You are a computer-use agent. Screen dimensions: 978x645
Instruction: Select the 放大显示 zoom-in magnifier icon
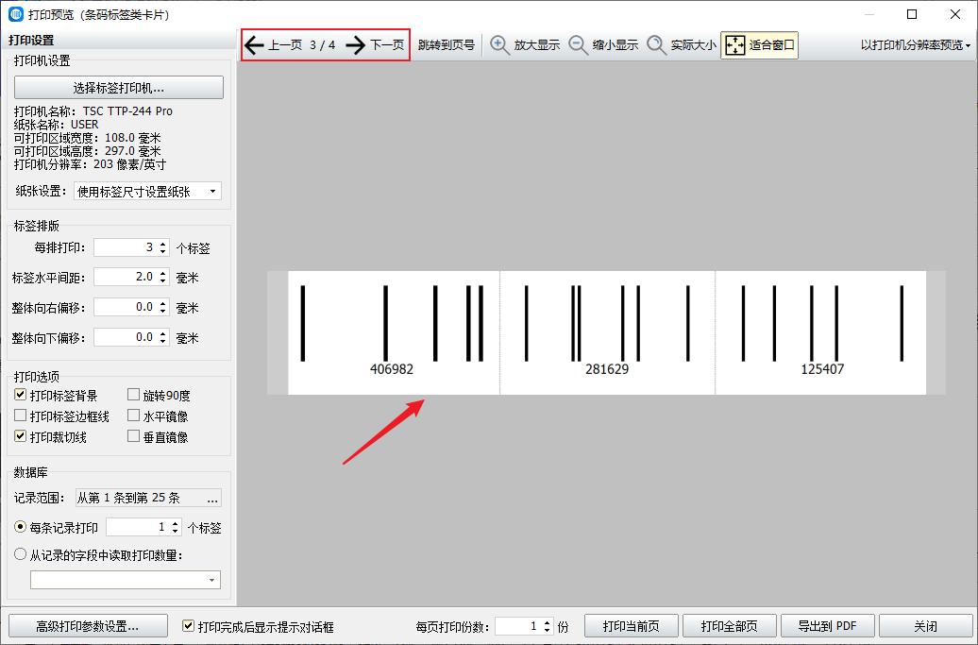pos(497,43)
